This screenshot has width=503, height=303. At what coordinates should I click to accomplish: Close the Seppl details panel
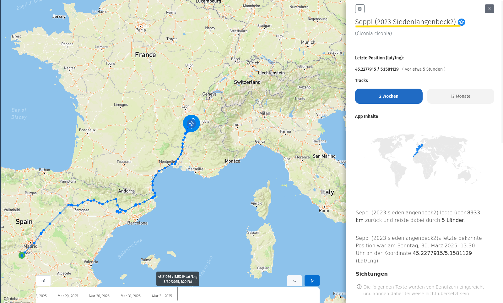tap(489, 9)
